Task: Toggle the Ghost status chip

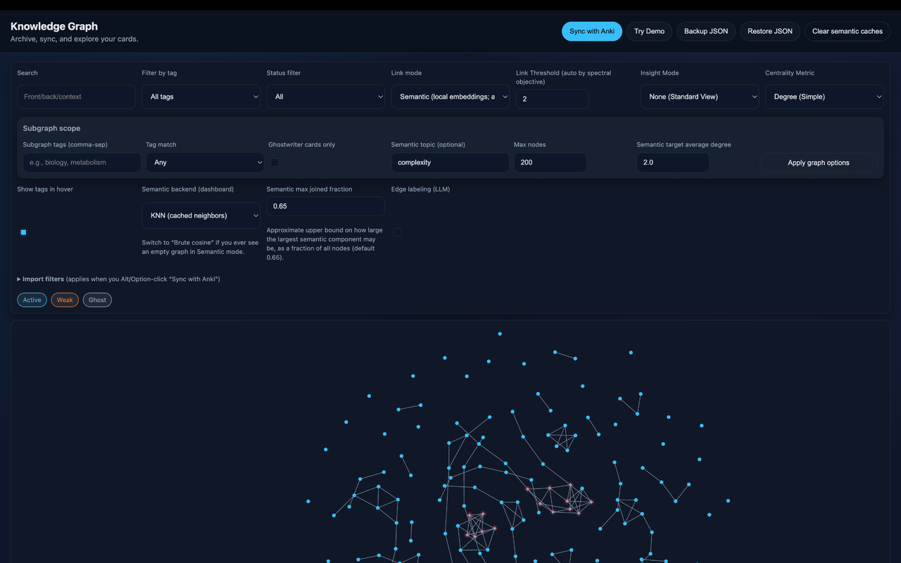Action: [97, 300]
